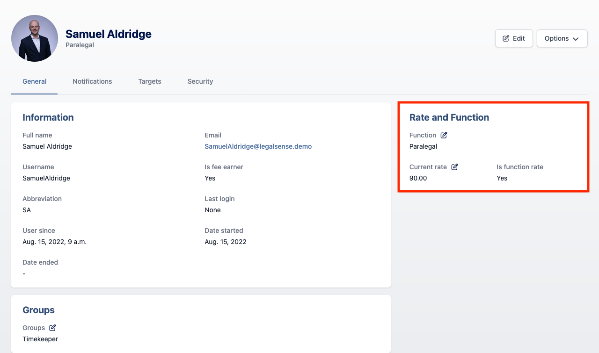Screen dimensions: 599x353
Task: Select the General tab
Action: point(35,81)
